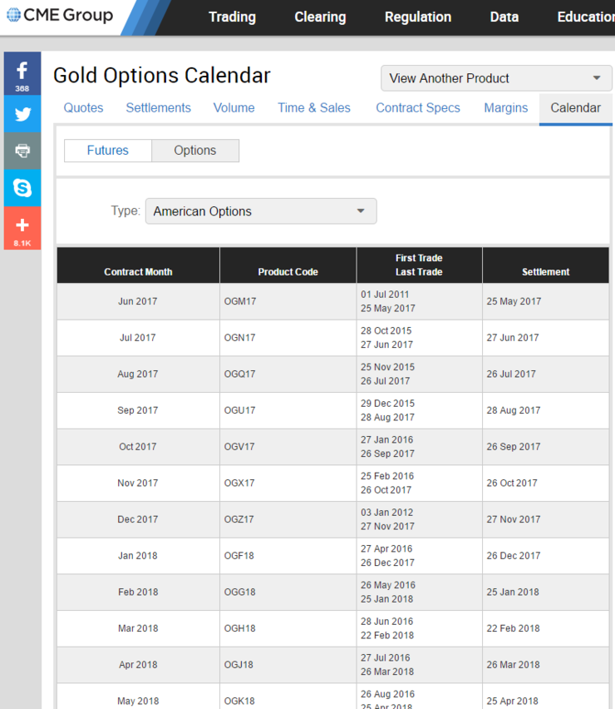Click first trade date 03 Jan 2012
Viewport: 615px width, 709px height.
[387, 513]
